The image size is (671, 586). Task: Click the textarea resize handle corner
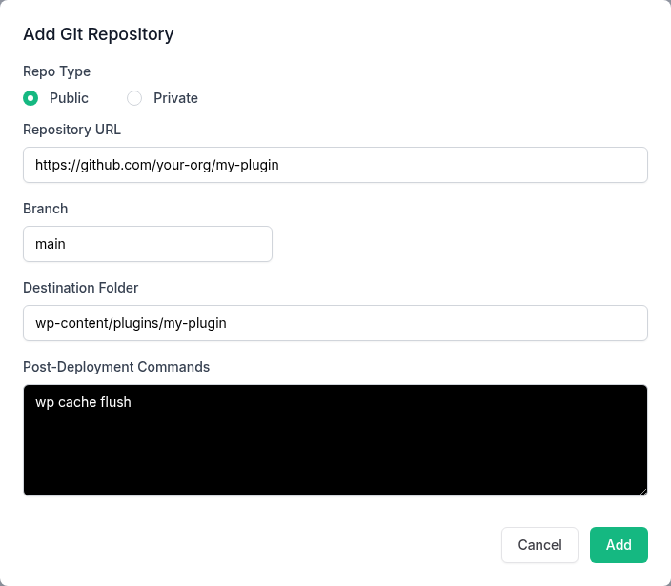(x=643, y=492)
